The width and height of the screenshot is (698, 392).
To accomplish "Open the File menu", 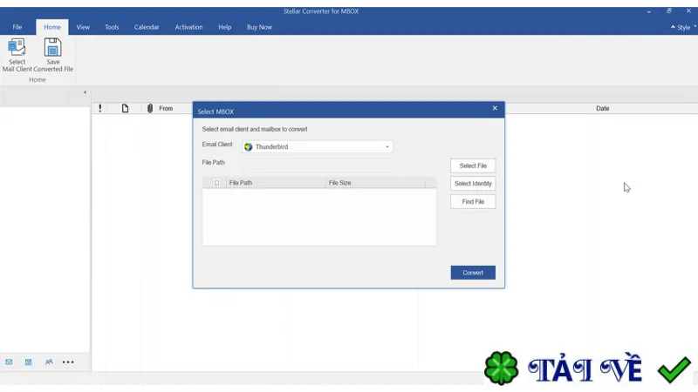I will tap(17, 27).
